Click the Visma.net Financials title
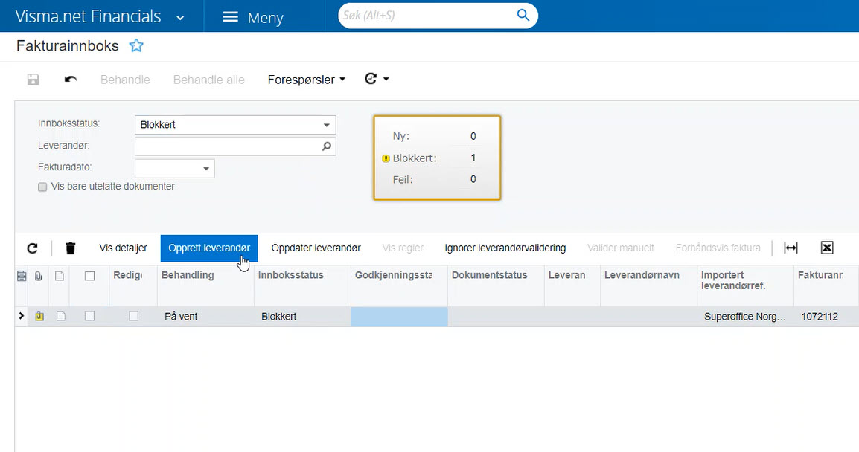 [x=88, y=16]
